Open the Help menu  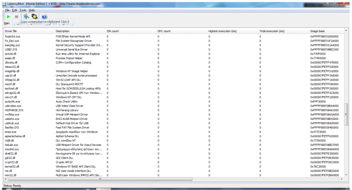point(32,10)
